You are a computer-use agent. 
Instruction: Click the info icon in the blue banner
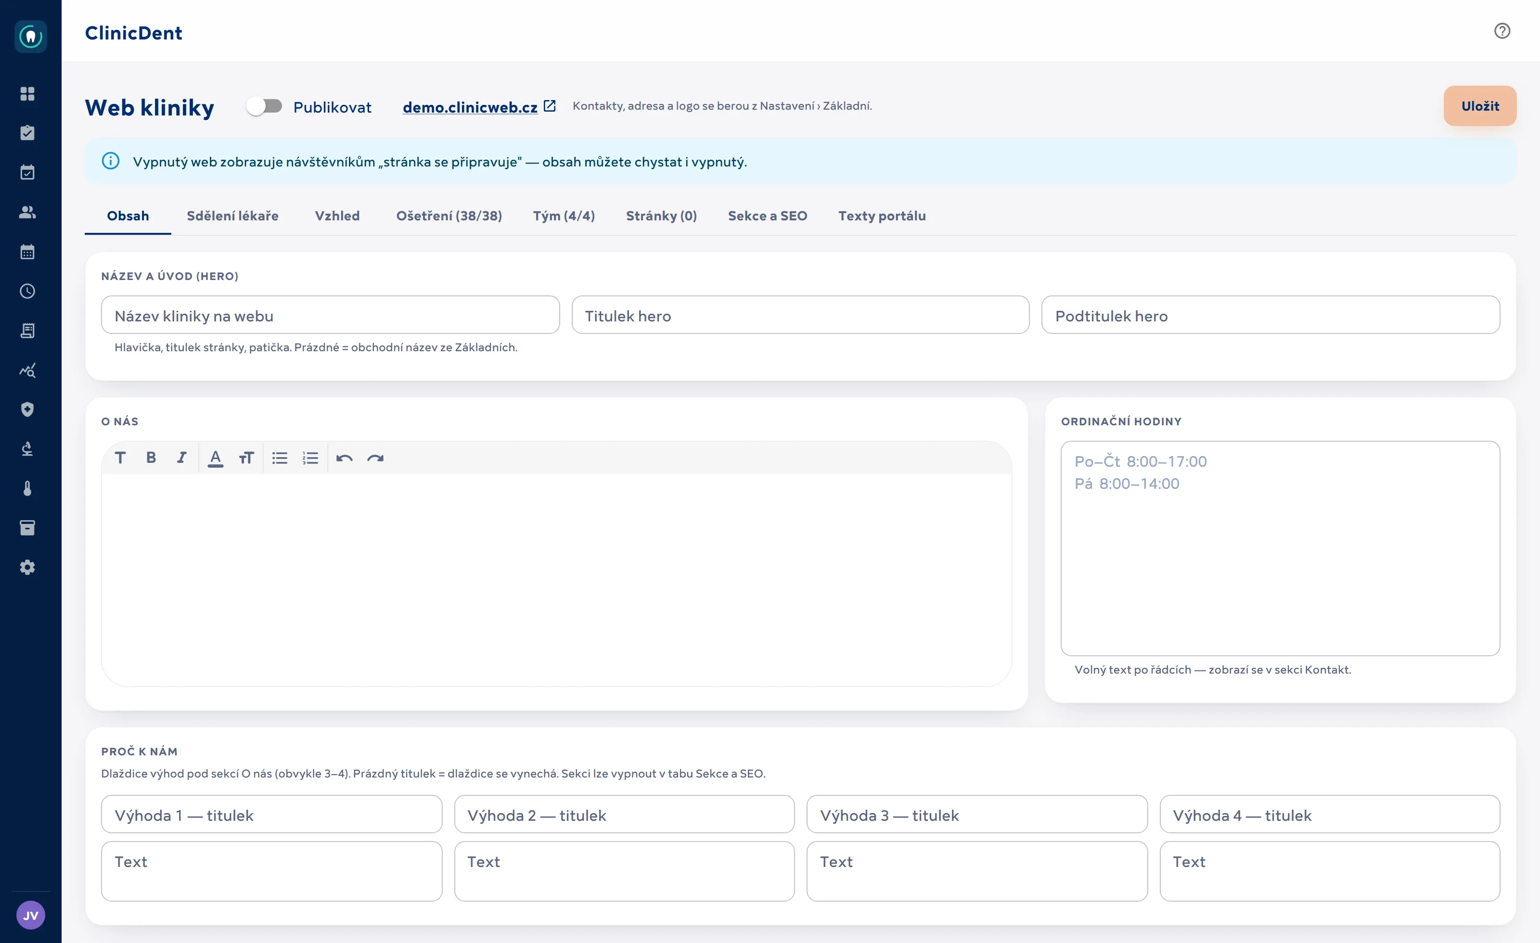[x=111, y=161]
